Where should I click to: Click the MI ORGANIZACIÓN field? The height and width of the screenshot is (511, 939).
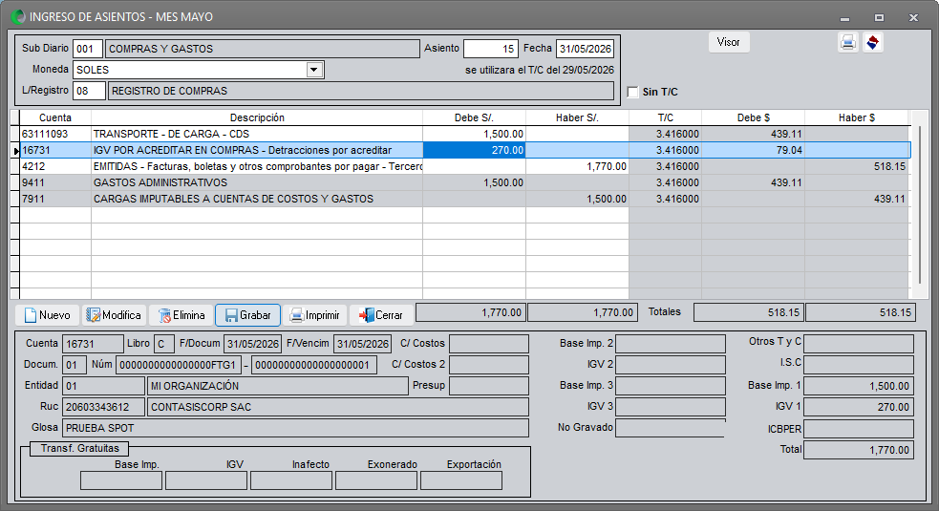278,386
